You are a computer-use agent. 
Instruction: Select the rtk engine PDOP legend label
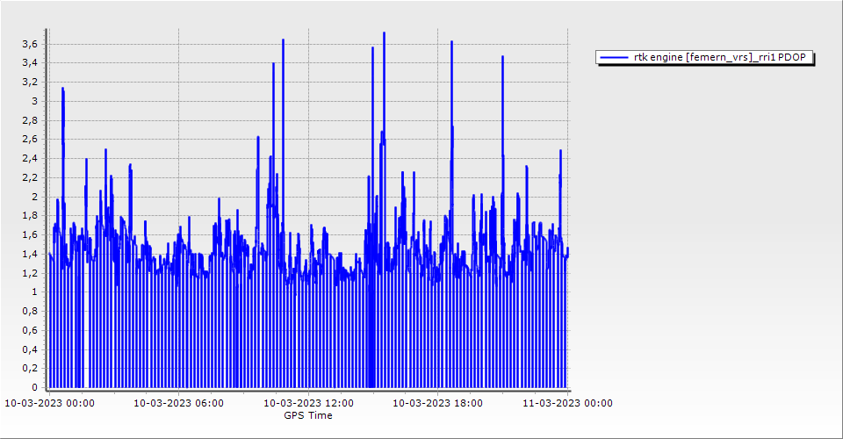[723, 58]
